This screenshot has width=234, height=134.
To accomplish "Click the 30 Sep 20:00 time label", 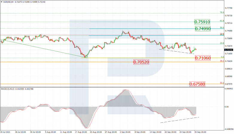I will [x=200, y=132].
